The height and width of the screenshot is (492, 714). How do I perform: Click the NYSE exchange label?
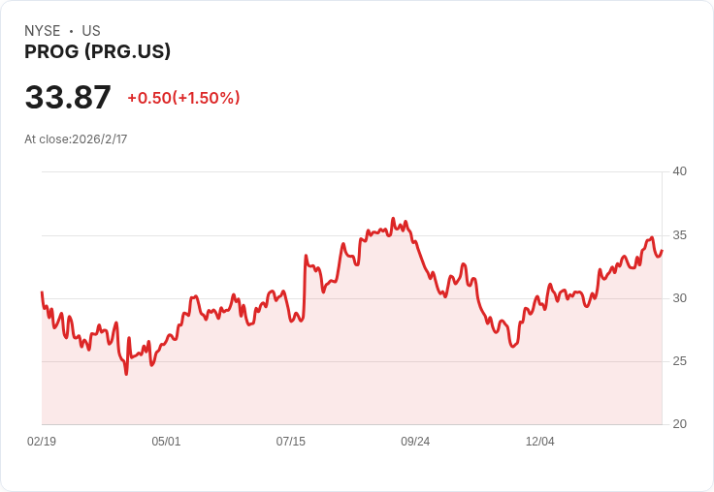pyautogui.click(x=43, y=31)
